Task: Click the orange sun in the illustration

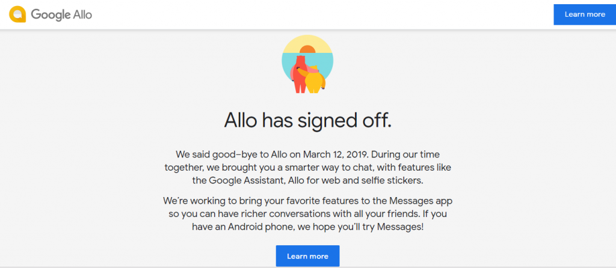Action: [307, 49]
